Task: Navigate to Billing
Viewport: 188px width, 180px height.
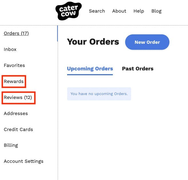Action: (x=11, y=145)
